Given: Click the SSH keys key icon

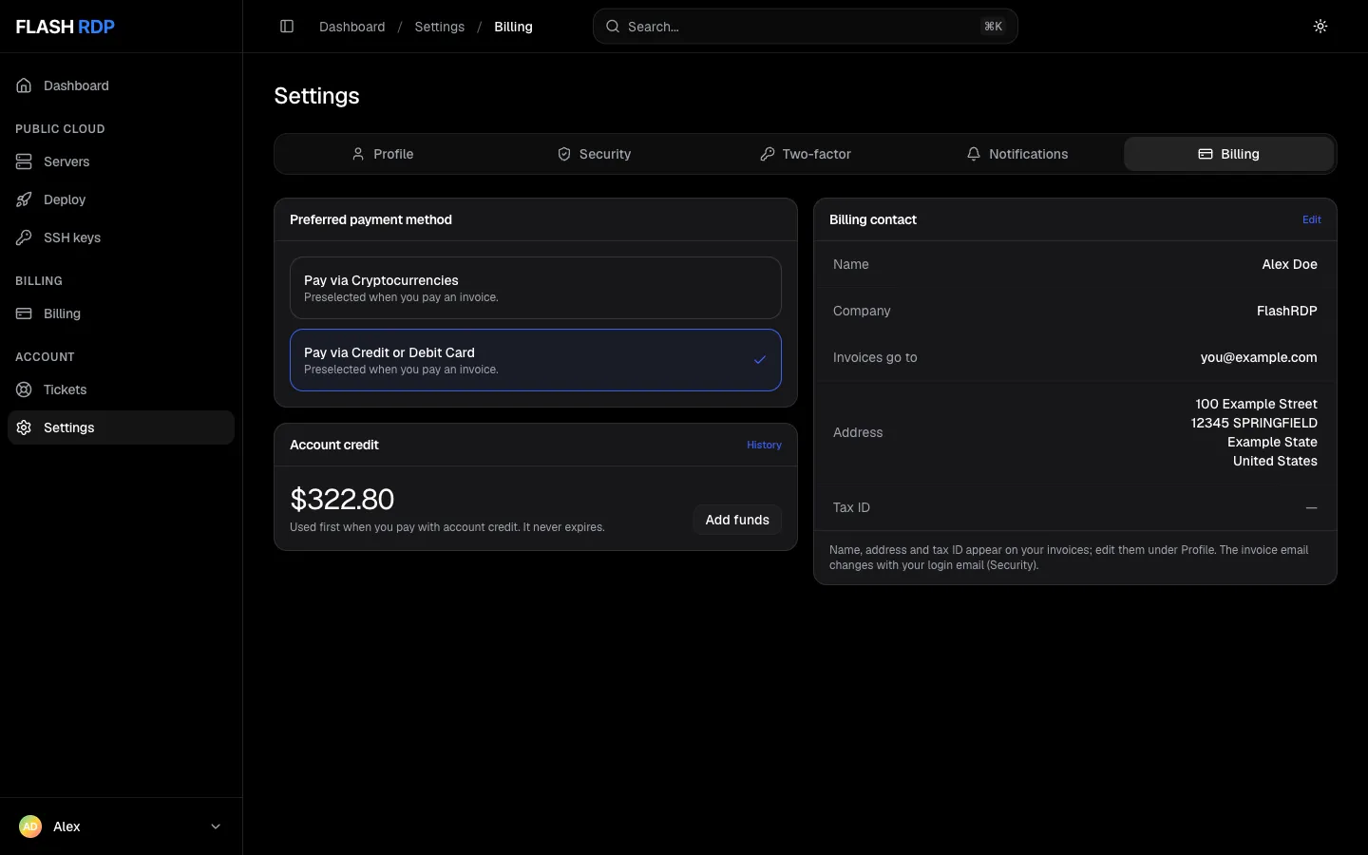Looking at the screenshot, I should coord(24,237).
